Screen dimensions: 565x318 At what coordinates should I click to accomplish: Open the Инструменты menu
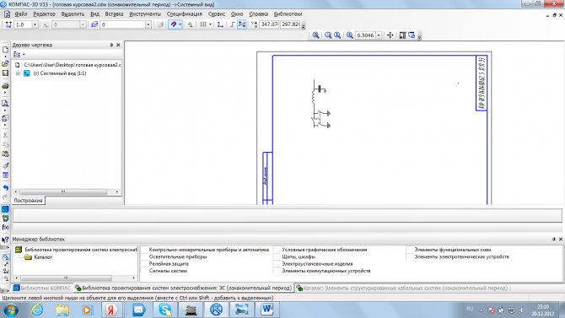tap(145, 13)
